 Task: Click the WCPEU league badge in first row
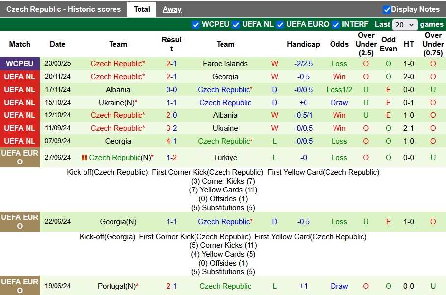click(x=20, y=64)
